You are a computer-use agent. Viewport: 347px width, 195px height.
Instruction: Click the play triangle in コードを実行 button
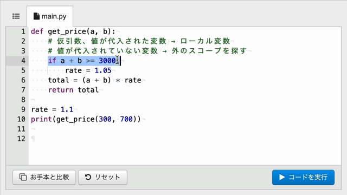282,177
